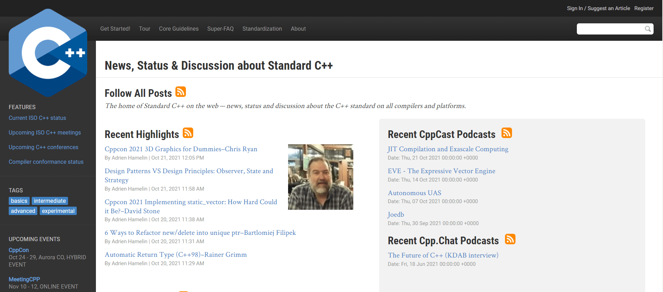Open JIT Compilation and Exascale Computing podcast
Image resolution: width=663 pixels, height=292 pixels.
pos(448,149)
